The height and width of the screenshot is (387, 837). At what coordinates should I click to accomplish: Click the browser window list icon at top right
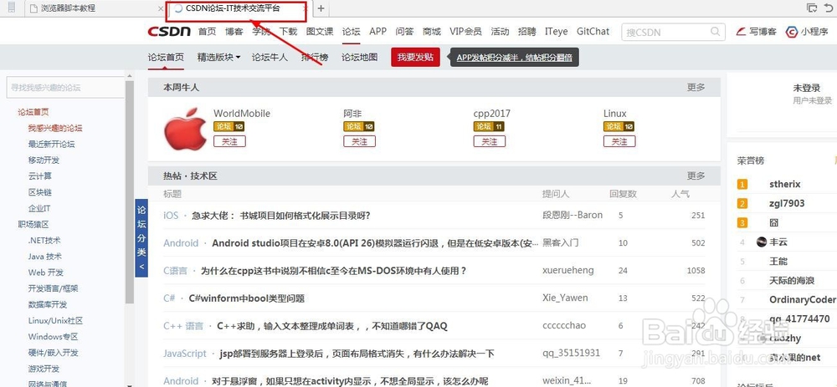(812, 8)
